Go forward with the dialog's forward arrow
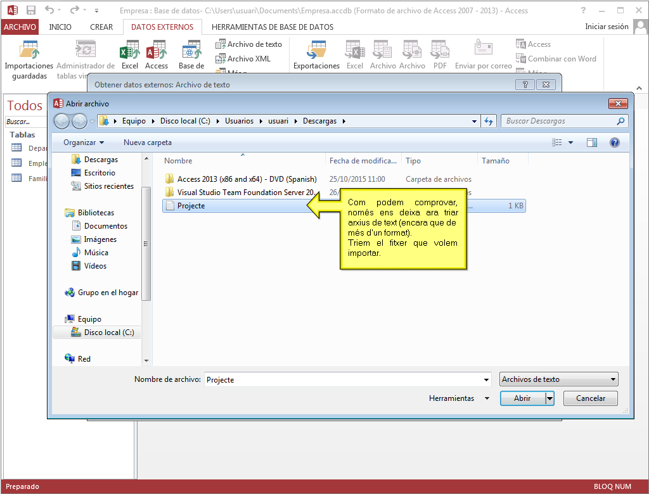649x494 pixels. click(x=79, y=121)
